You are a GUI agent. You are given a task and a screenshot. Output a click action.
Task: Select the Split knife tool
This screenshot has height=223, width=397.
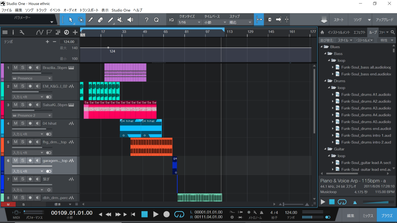point(91,20)
